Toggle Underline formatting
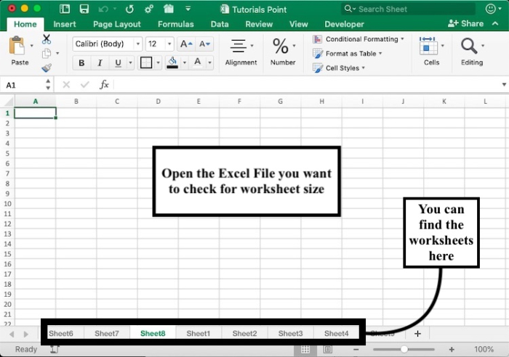This screenshot has height=357, width=509. pos(118,63)
